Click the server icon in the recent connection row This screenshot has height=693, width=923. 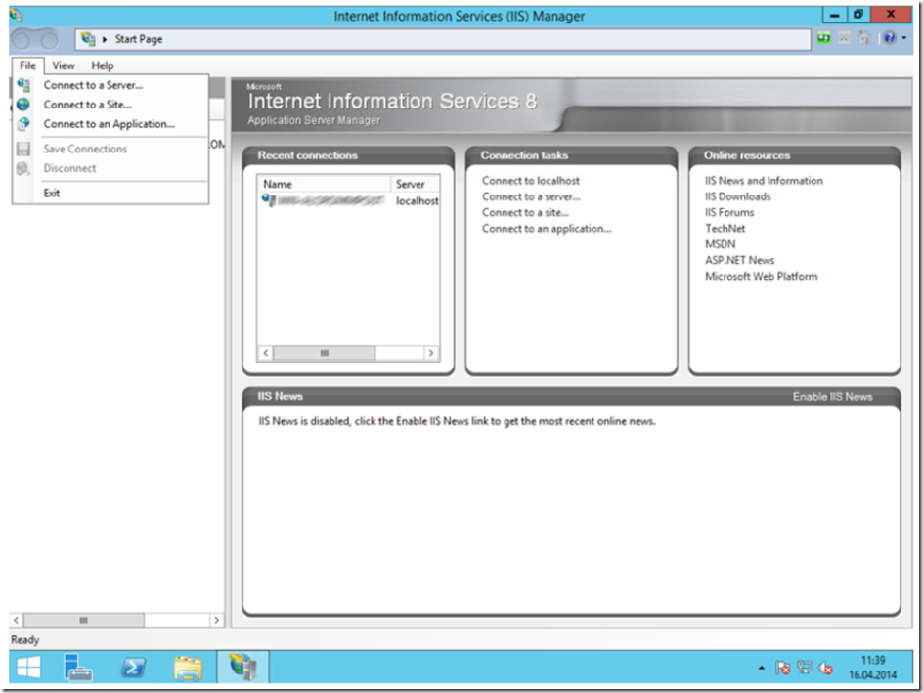click(269, 200)
